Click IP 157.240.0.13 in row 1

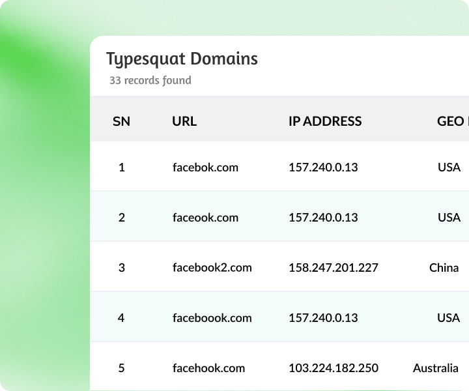323,167
